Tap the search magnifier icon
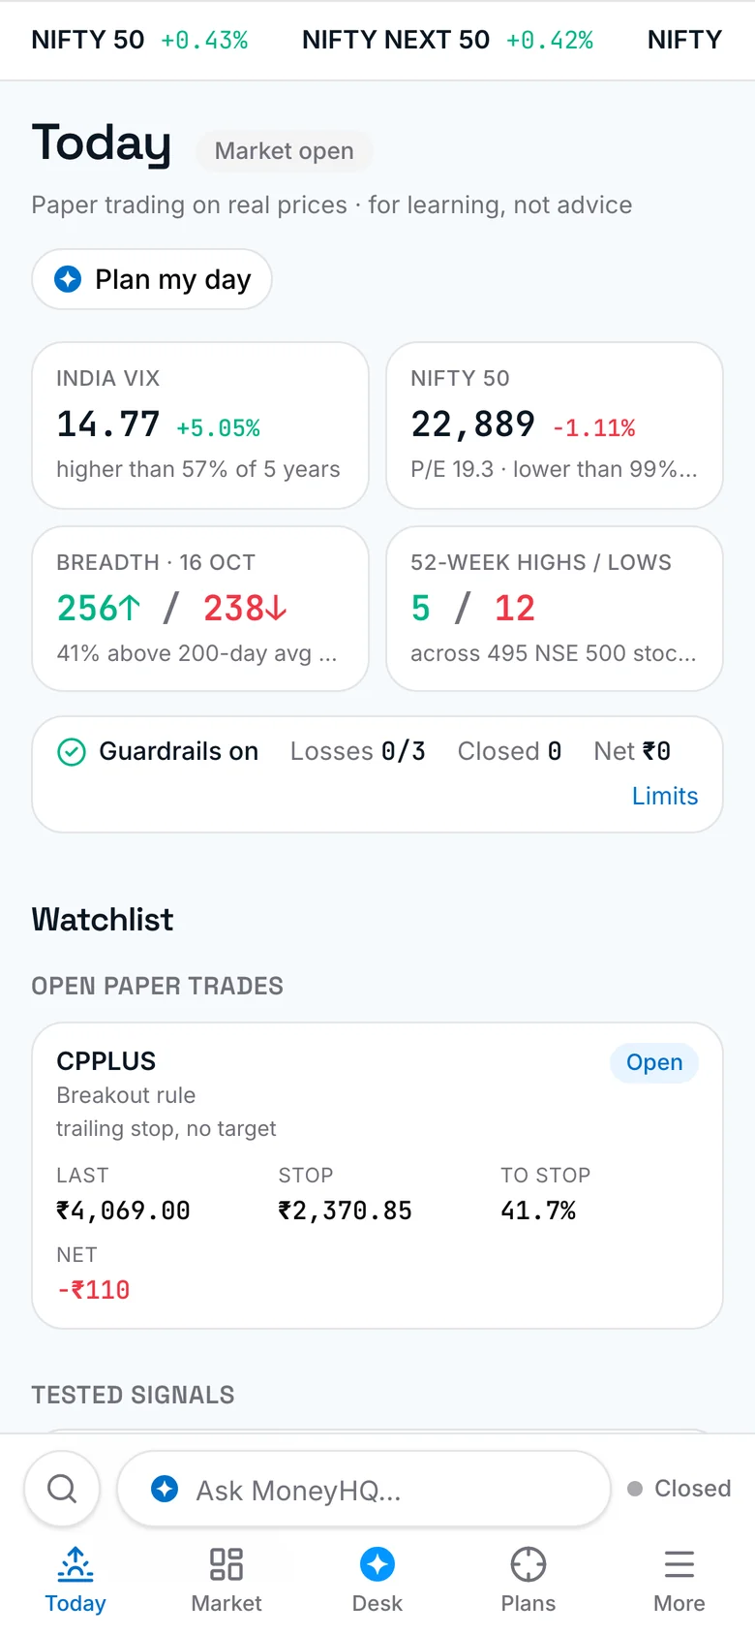This screenshot has height=1636, width=755. (x=62, y=1488)
